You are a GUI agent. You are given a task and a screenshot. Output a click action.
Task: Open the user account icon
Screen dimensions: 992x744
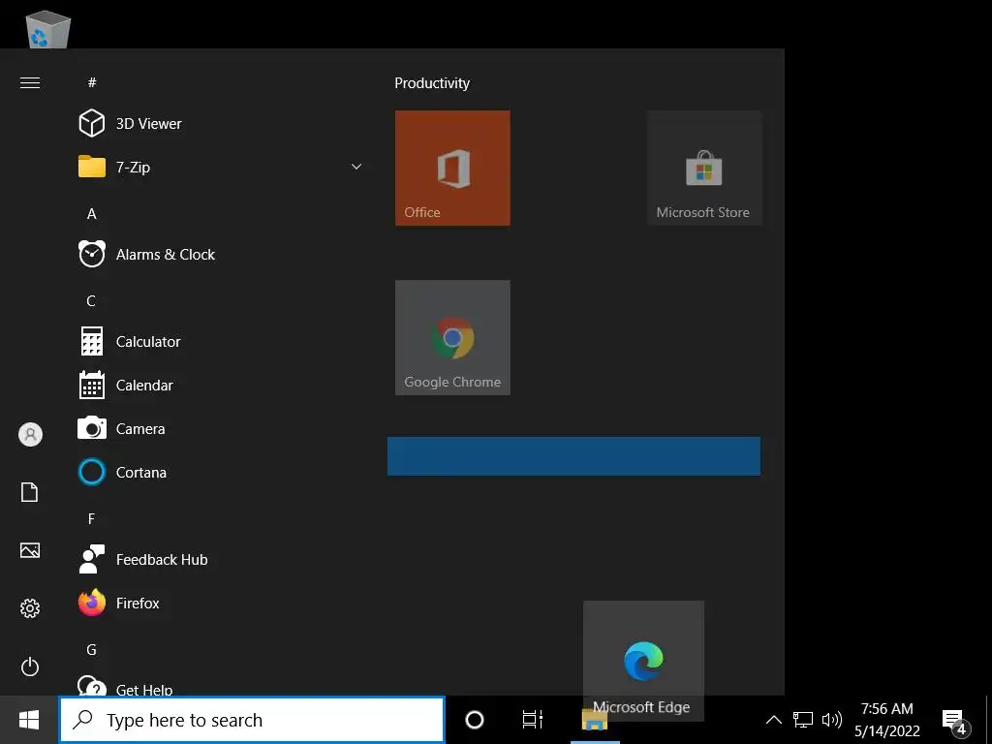tap(30, 435)
